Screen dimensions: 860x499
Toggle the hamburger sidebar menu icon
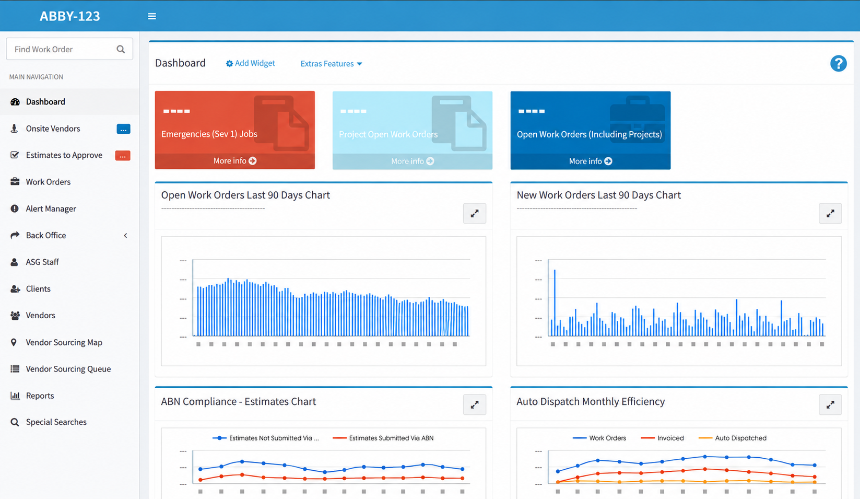click(152, 16)
